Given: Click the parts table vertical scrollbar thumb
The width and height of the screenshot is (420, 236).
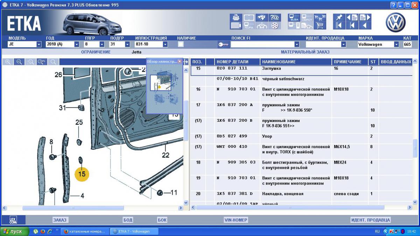Looking at the screenshot, I should (x=415, y=148).
